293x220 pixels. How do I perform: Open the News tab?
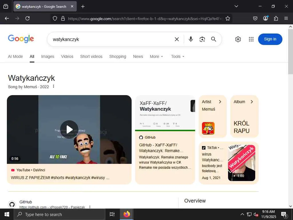tap(138, 56)
